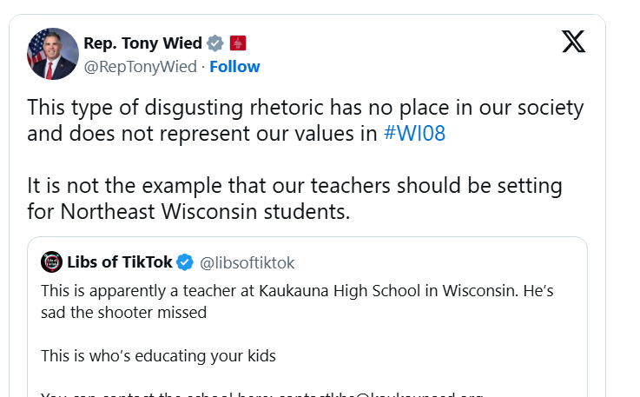The width and height of the screenshot is (640, 397).
Task: Click the X logo in the post corner
Action: tap(573, 42)
